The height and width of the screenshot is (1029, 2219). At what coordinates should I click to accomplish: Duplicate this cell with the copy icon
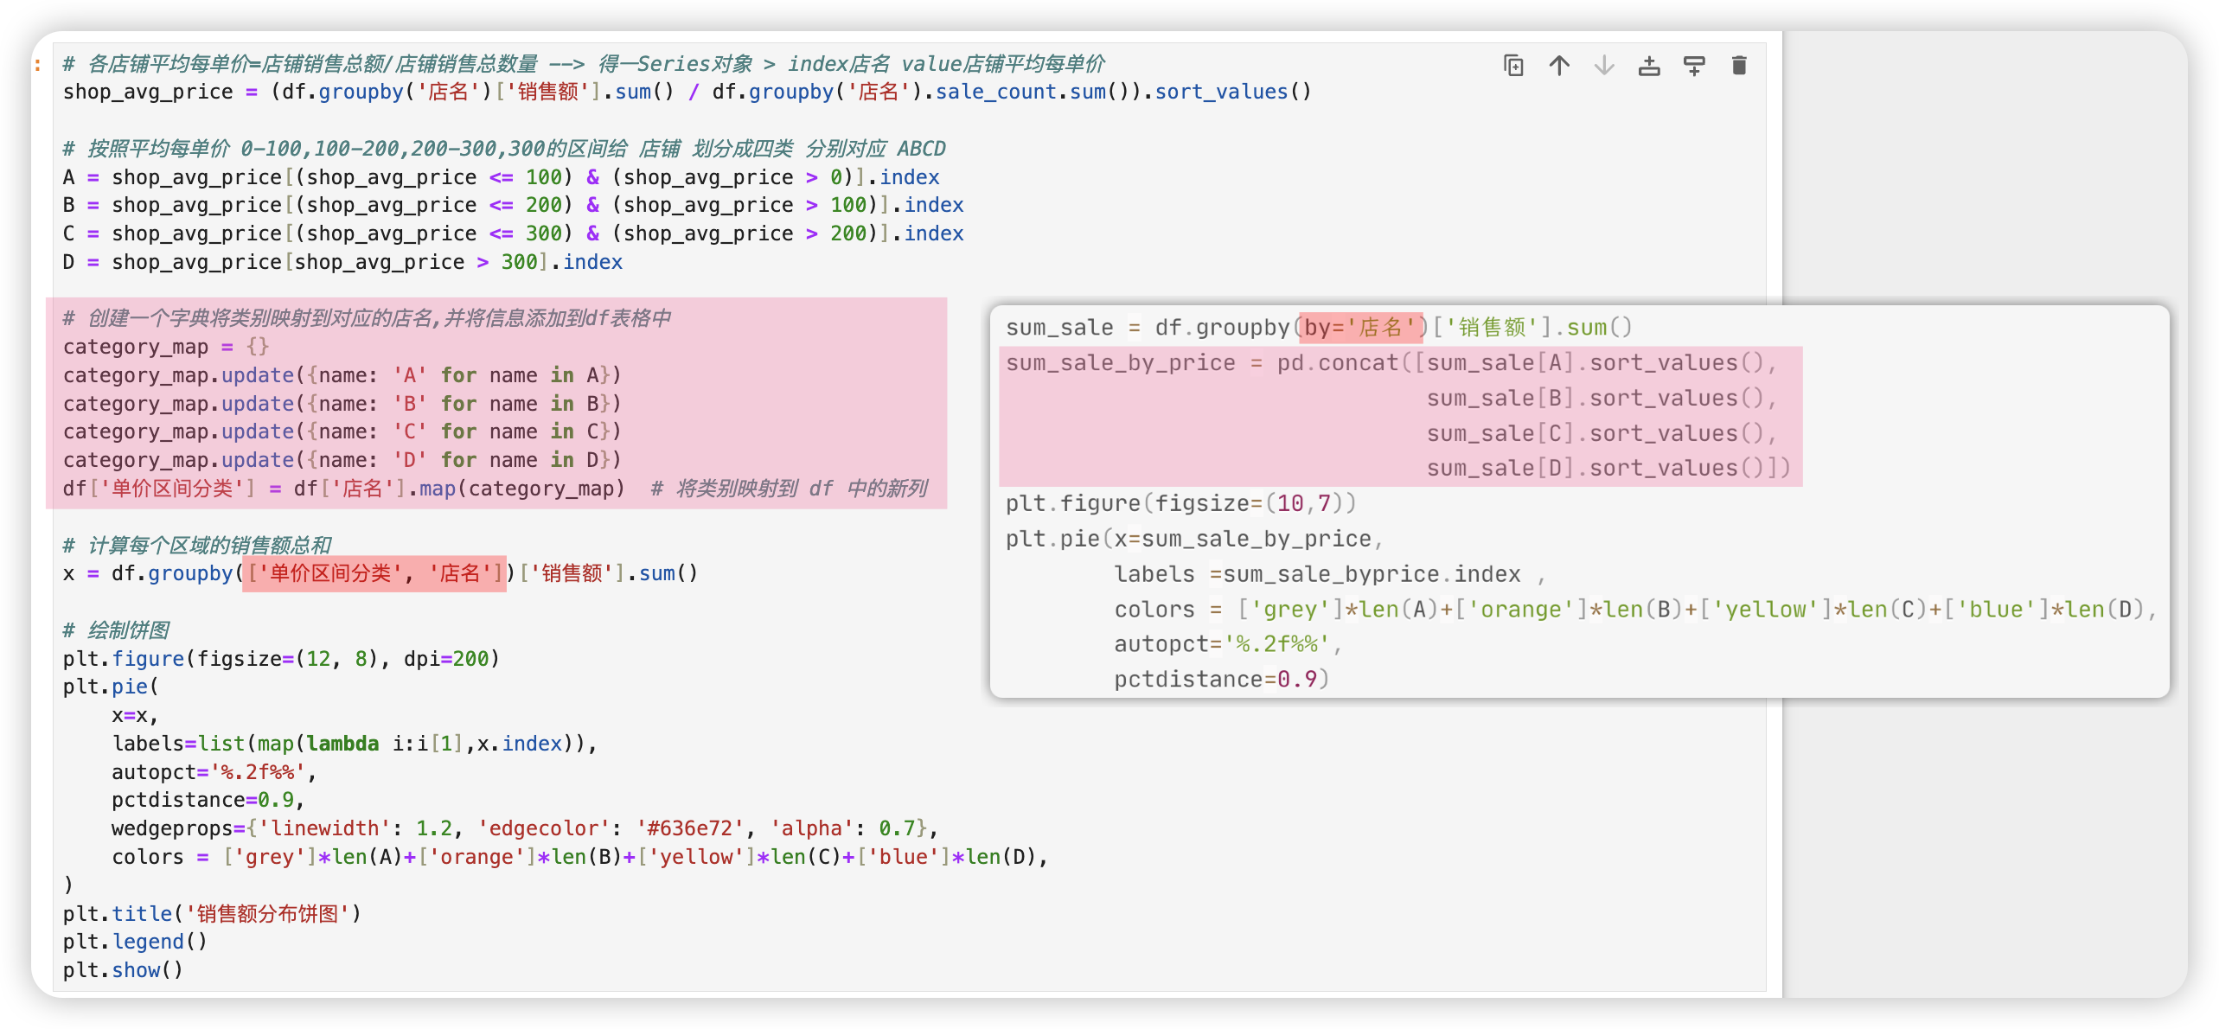click(1513, 66)
